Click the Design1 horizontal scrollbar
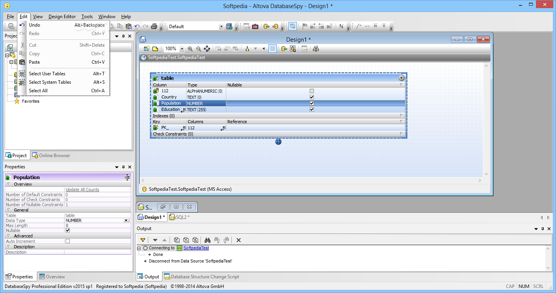The height and width of the screenshot is (293, 556). pos(312,180)
